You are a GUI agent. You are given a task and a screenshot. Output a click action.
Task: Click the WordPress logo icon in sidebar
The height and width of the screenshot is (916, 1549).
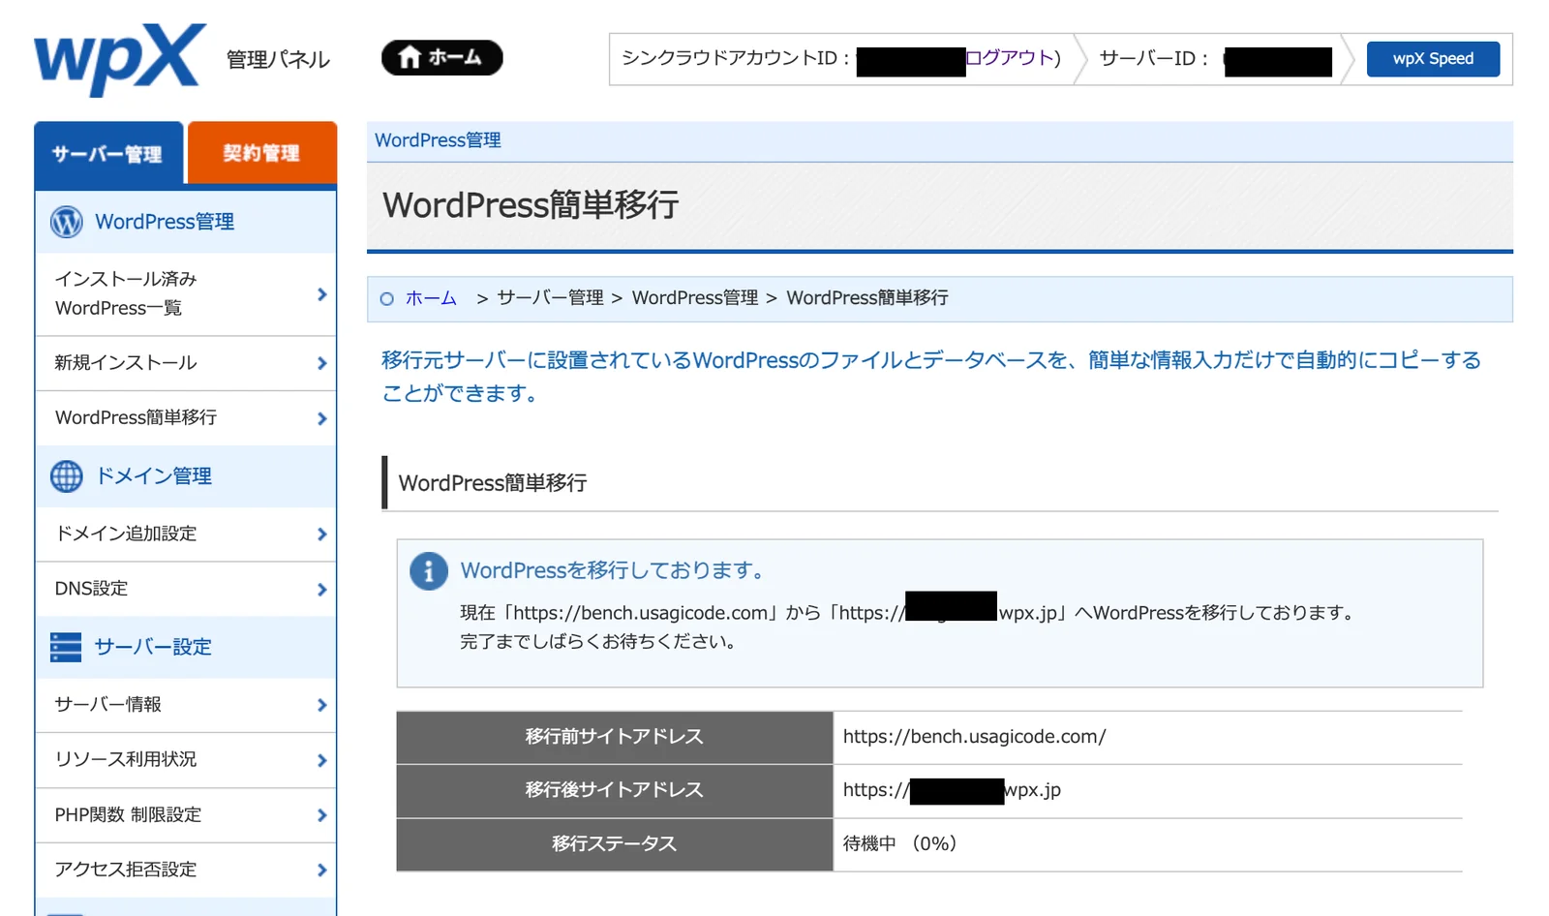67,222
